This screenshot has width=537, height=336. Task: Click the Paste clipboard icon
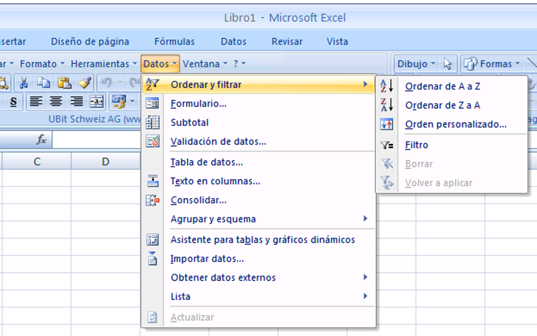point(64,83)
